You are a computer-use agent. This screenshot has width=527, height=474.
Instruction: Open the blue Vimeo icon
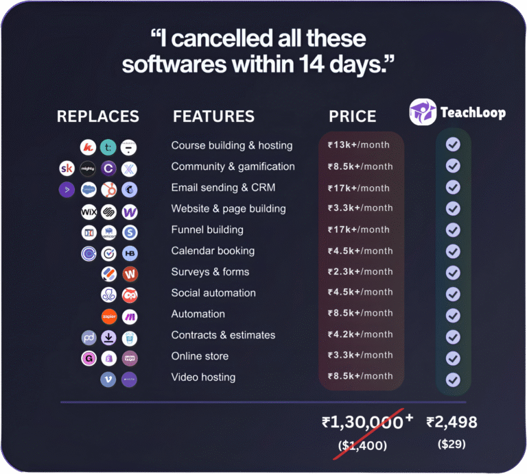coord(108,379)
